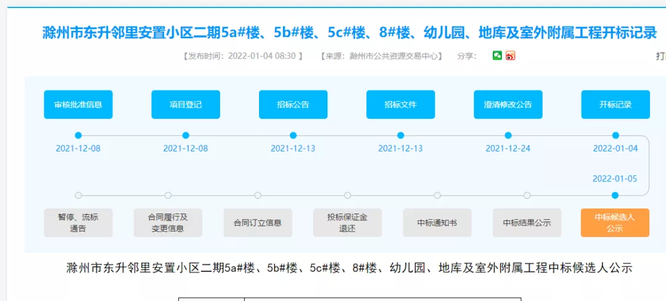Select the 投标保证金退还 stage button
666x301 pixels.
[x=347, y=223]
